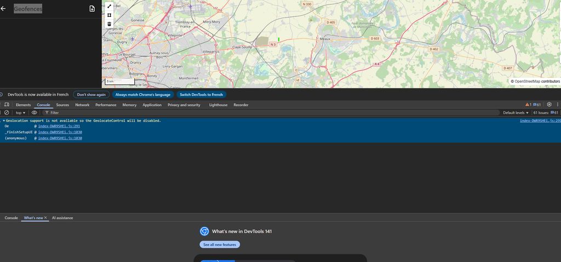Open DevTools settings gear
Image resolution: width=561 pixels, height=262 pixels.
[x=549, y=105]
